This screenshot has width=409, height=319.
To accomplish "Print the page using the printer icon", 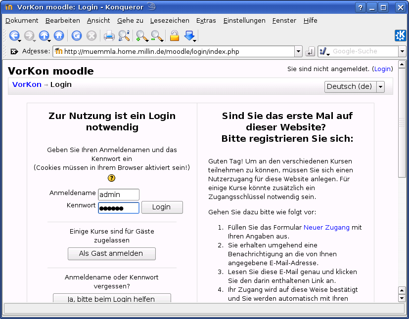I will click(x=109, y=36).
